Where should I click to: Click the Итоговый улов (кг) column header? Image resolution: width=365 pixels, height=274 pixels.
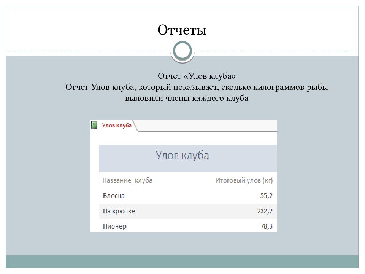pyautogui.click(x=244, y=180)
